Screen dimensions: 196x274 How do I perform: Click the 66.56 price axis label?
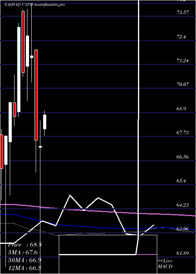click(183, 157)
